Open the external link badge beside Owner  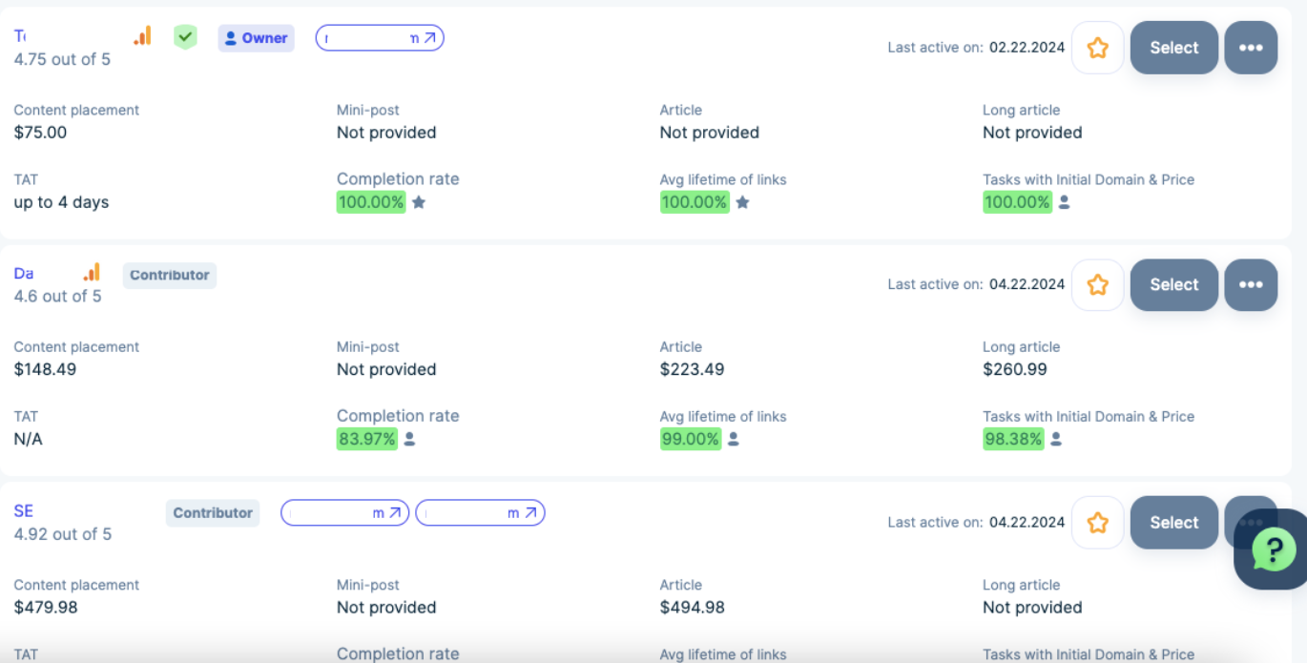click(x=380, y=38)
